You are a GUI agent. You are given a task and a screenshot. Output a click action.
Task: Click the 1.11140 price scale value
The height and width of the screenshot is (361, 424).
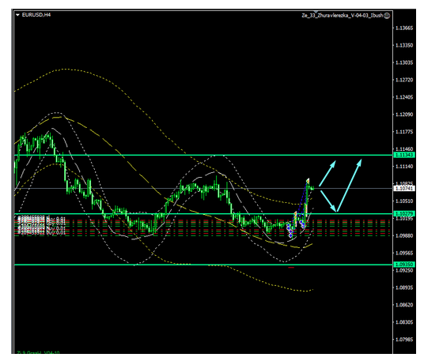[x=404, y=167]
